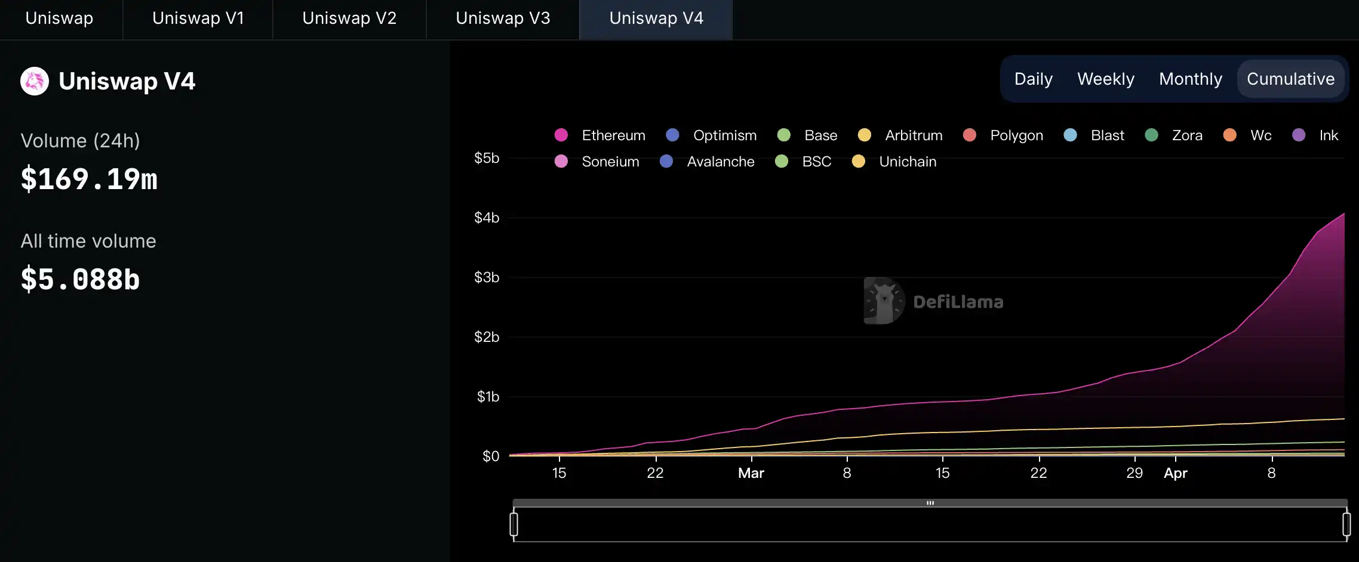The width and height of the screenshot is (1359, 562).
Task: Switch chart to Weekly view
Action: tap(1105, 79)
